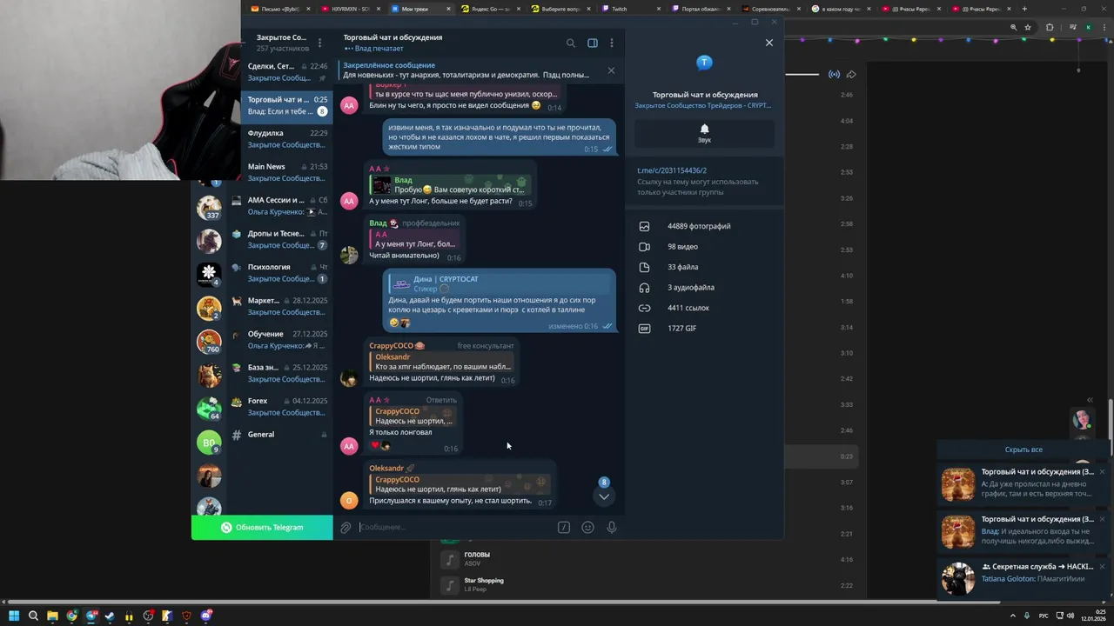
Task: Open the Маркет… topic
Action: (x=280, y=306)
